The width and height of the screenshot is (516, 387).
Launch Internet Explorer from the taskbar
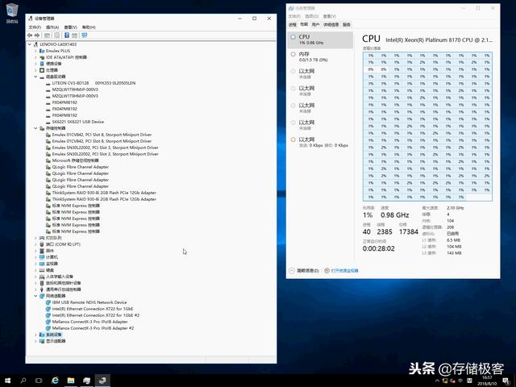click(55, 381)
